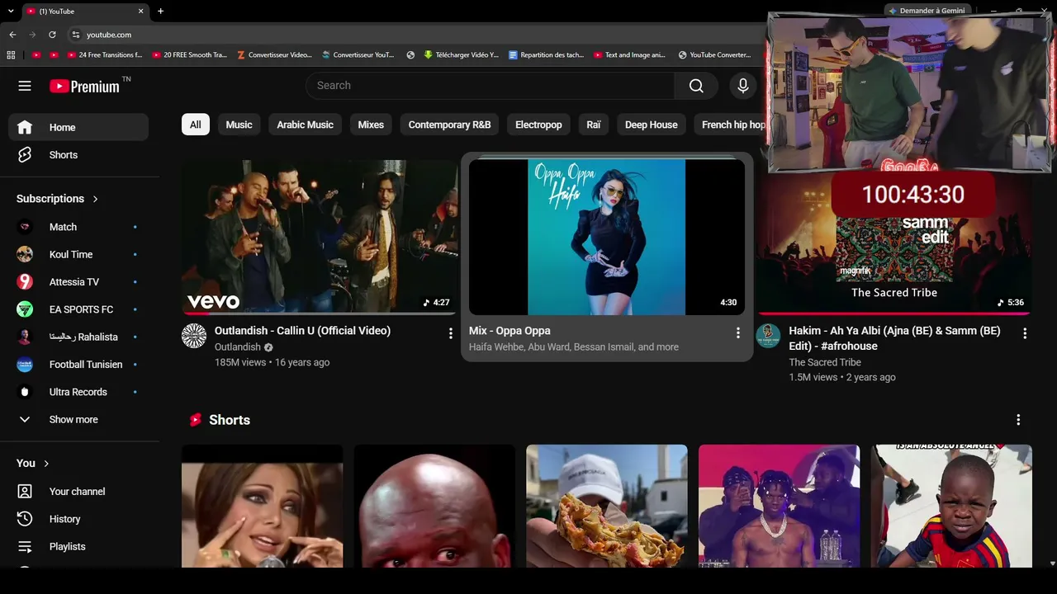This screenshot has height=594, width=1057.
Task: Select the Contemporary R&B filter chip
Action: point(449,125)
